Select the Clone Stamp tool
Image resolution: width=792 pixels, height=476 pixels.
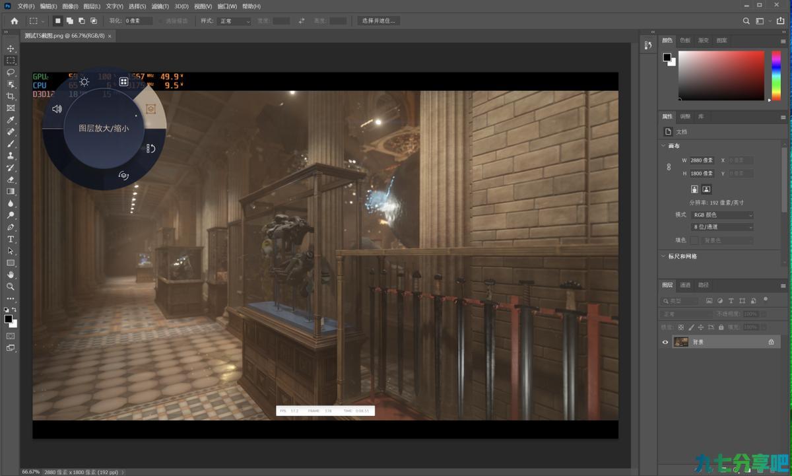coord(11,156)
